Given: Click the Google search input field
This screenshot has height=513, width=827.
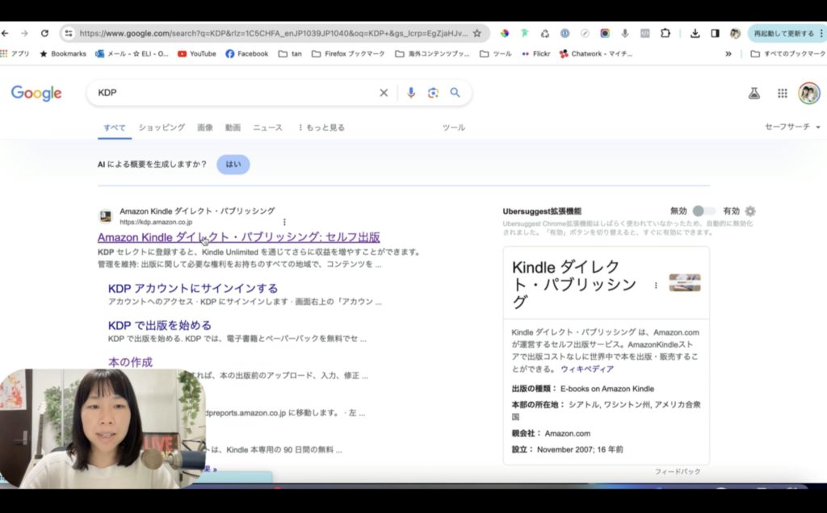Looking at the screenshot, I should pyautogui.click(x=234, y=93).
